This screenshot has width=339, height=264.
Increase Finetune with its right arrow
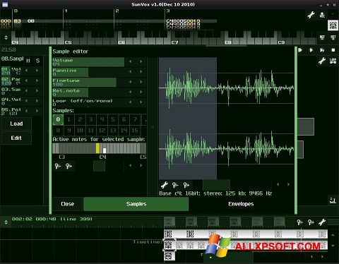tap(141, 82)
